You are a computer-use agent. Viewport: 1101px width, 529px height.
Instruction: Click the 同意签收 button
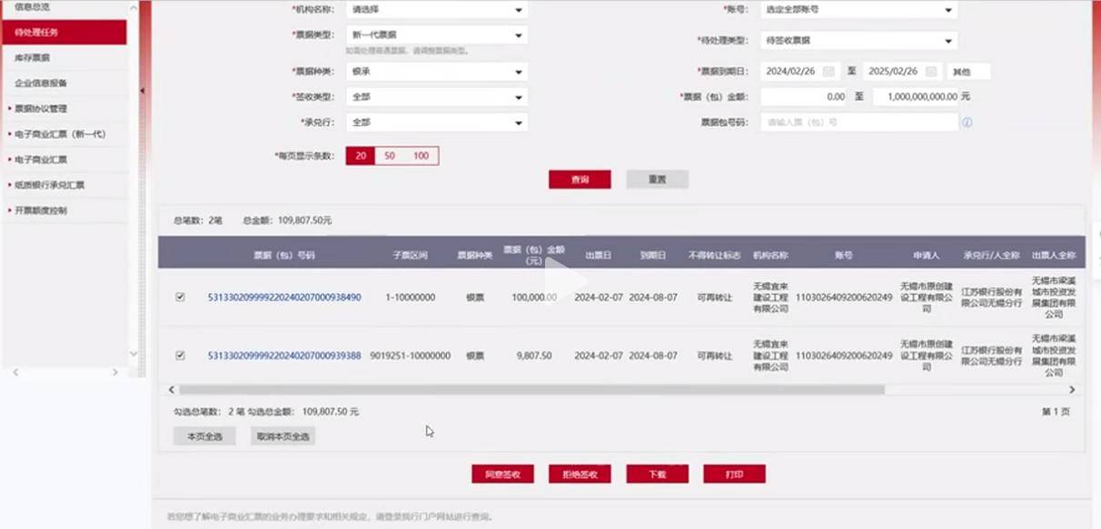pyautogui.click(x=502, y=475)
